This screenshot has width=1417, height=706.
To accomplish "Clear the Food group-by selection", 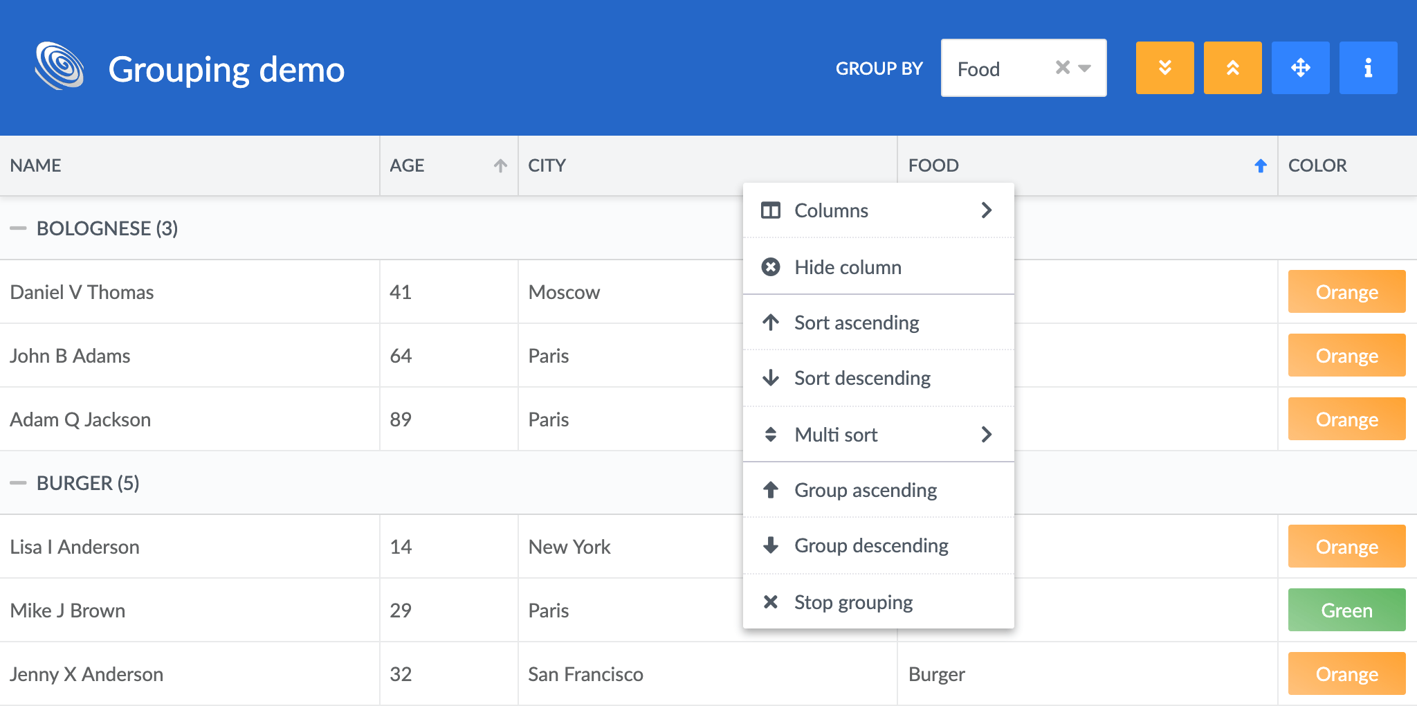I will [1062, 68].
